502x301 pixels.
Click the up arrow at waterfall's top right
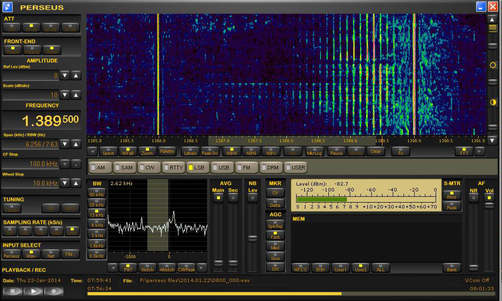(492, 19)
